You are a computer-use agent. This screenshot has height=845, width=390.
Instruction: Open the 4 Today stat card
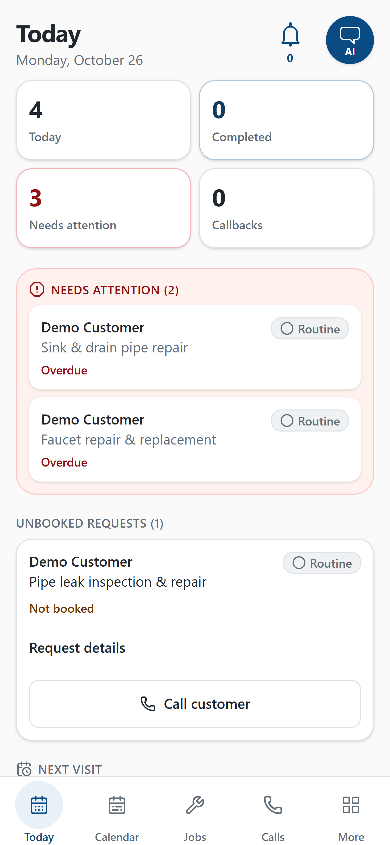(104, 120)
